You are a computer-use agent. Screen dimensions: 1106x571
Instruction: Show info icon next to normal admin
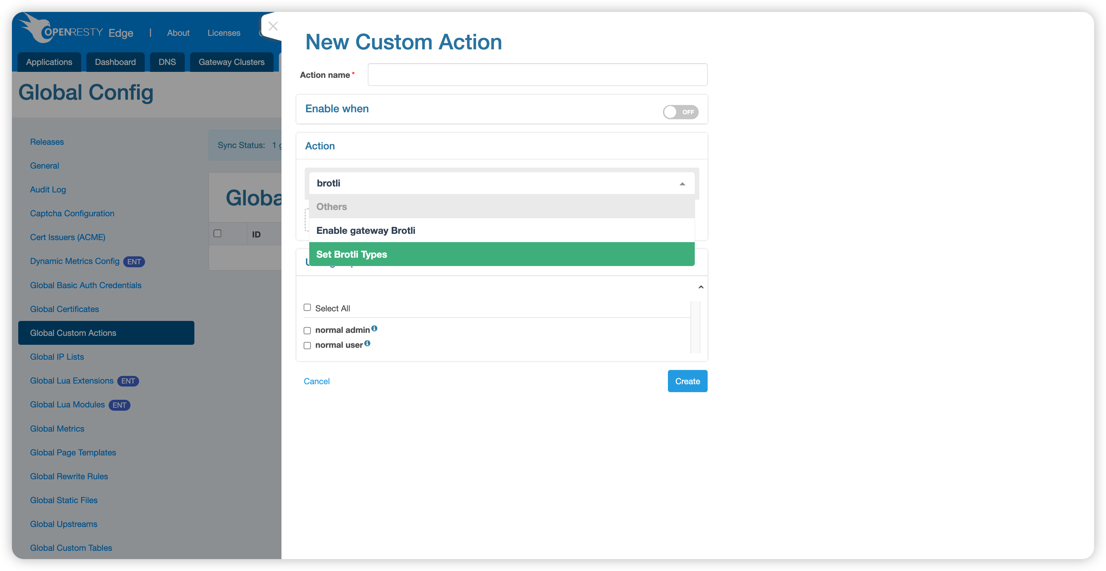pyautogui.click(x=375, y=329)
